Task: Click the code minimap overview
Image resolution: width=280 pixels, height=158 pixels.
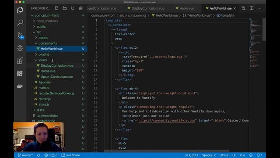Action: [x=255, y=43]
